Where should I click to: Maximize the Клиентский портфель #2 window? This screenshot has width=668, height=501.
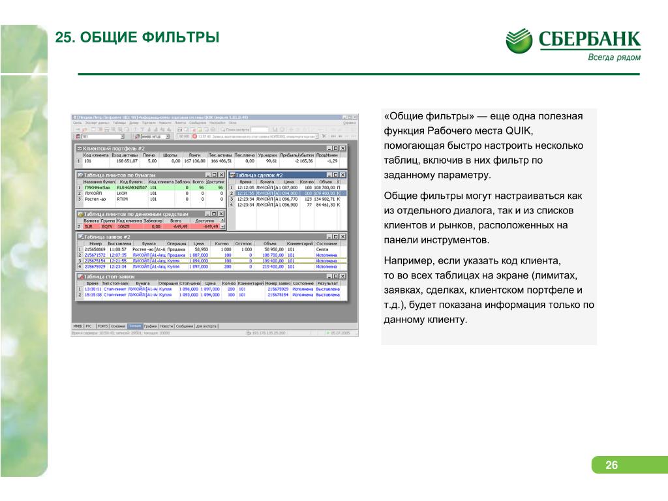(336, 148)
